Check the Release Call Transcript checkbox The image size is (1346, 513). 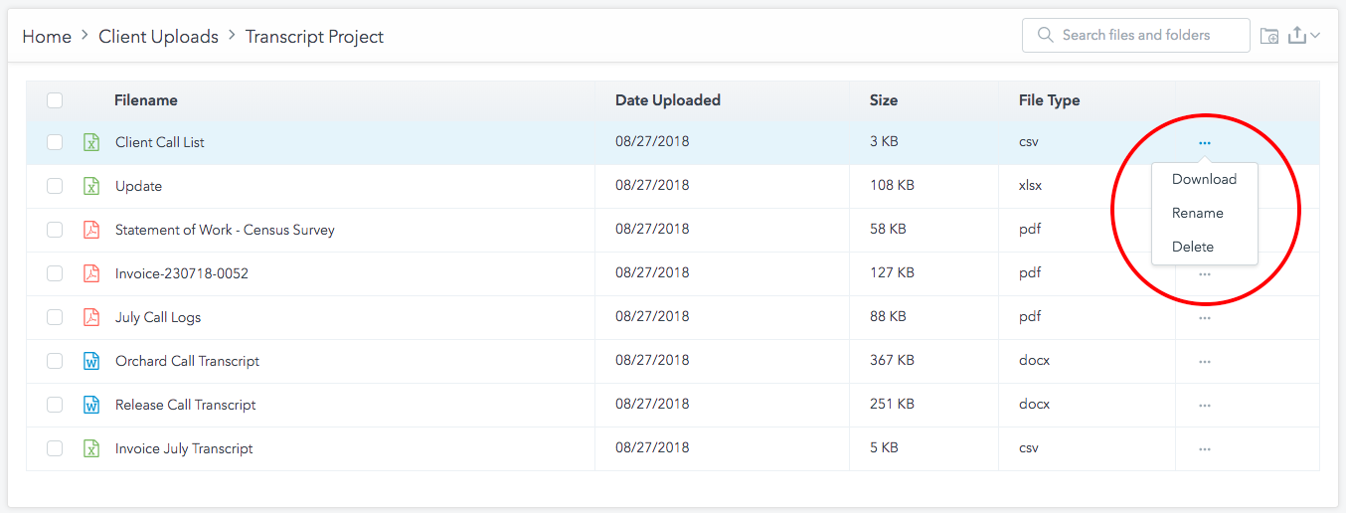pyautogui.click(x=55, y=405)
